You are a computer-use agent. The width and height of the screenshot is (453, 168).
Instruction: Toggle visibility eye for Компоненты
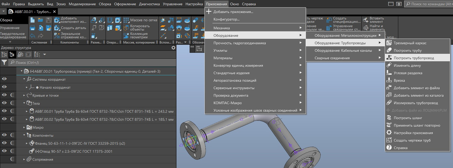point(4,135)
